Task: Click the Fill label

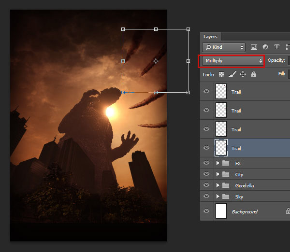Action: tap(282, 74)
